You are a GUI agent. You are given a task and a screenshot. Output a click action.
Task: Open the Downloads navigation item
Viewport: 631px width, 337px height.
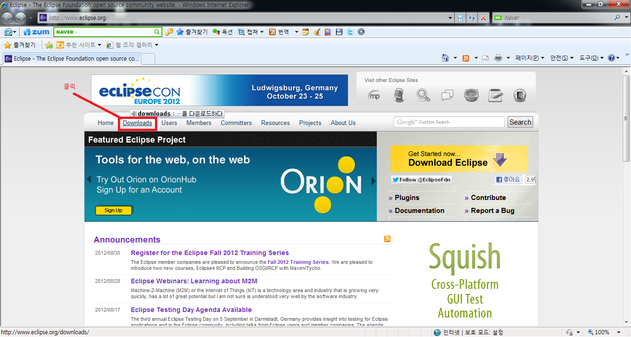pos(137,123)
